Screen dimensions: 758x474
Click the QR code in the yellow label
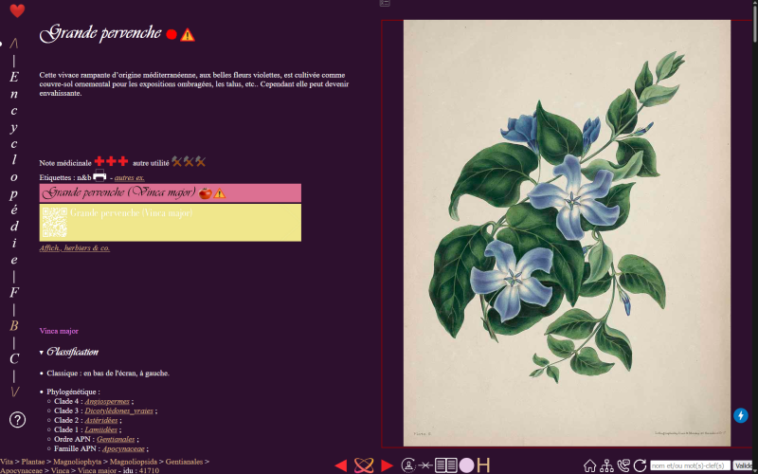click(55, 222)
